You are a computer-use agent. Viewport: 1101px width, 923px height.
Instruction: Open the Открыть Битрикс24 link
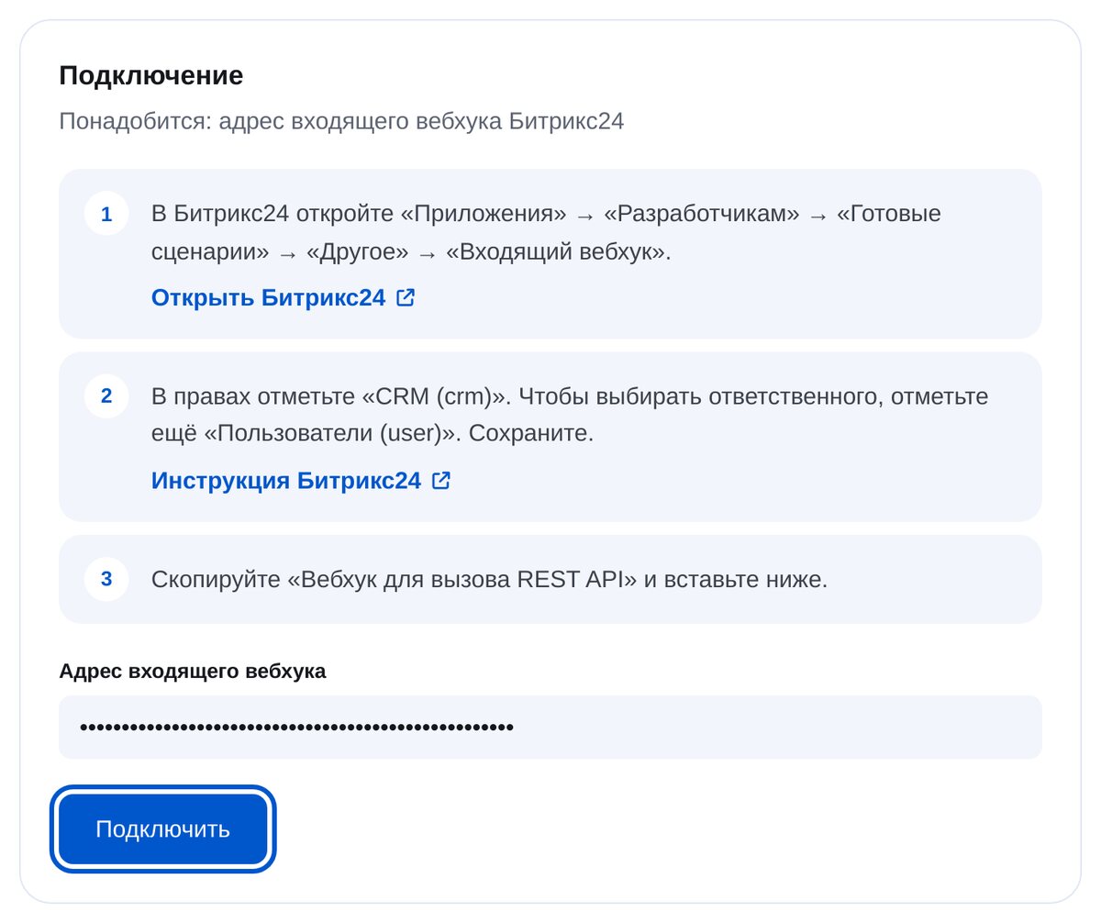coord(283,297)
